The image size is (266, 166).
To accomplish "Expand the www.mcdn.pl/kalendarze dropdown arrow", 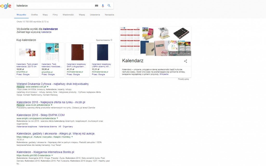I will (52, 105).
